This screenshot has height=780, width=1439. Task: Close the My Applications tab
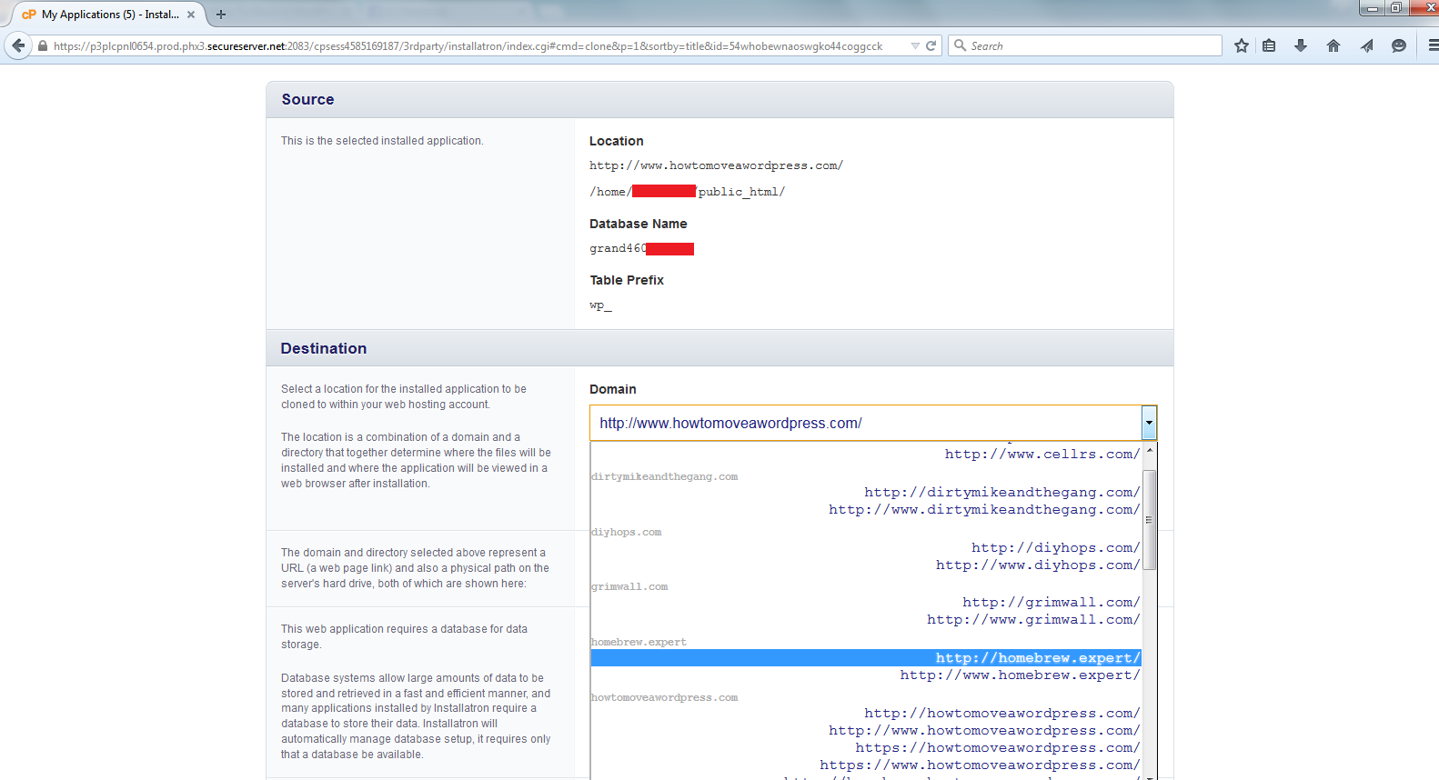pyautogui.click(x=191, y=15)
